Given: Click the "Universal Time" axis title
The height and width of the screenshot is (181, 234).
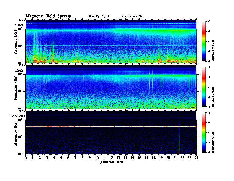Looking at the screenshot, I should click(111, 162).
